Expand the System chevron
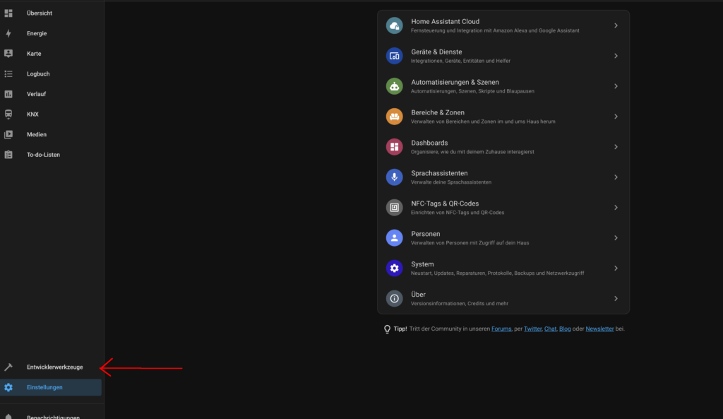Image resolution: width=723 pixels, height=419 pixels. click(616, 268)
